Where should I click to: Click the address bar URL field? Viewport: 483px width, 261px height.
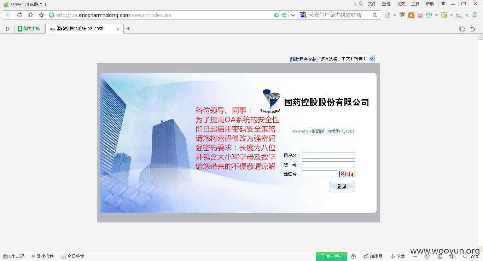(164, 15)
